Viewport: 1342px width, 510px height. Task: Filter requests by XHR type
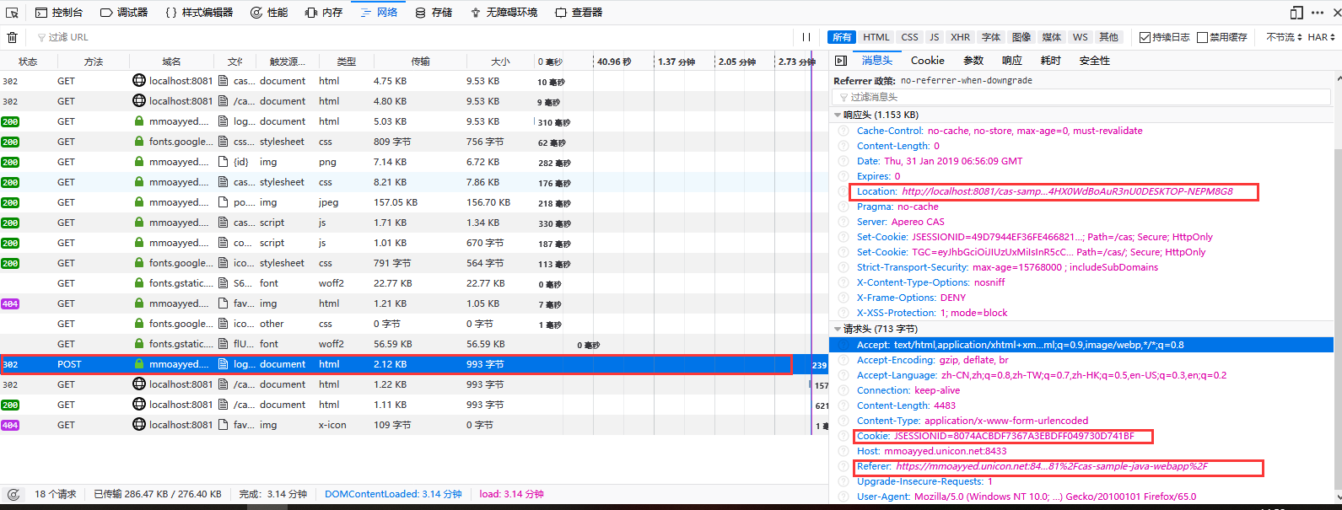click(x=960, y=37)
